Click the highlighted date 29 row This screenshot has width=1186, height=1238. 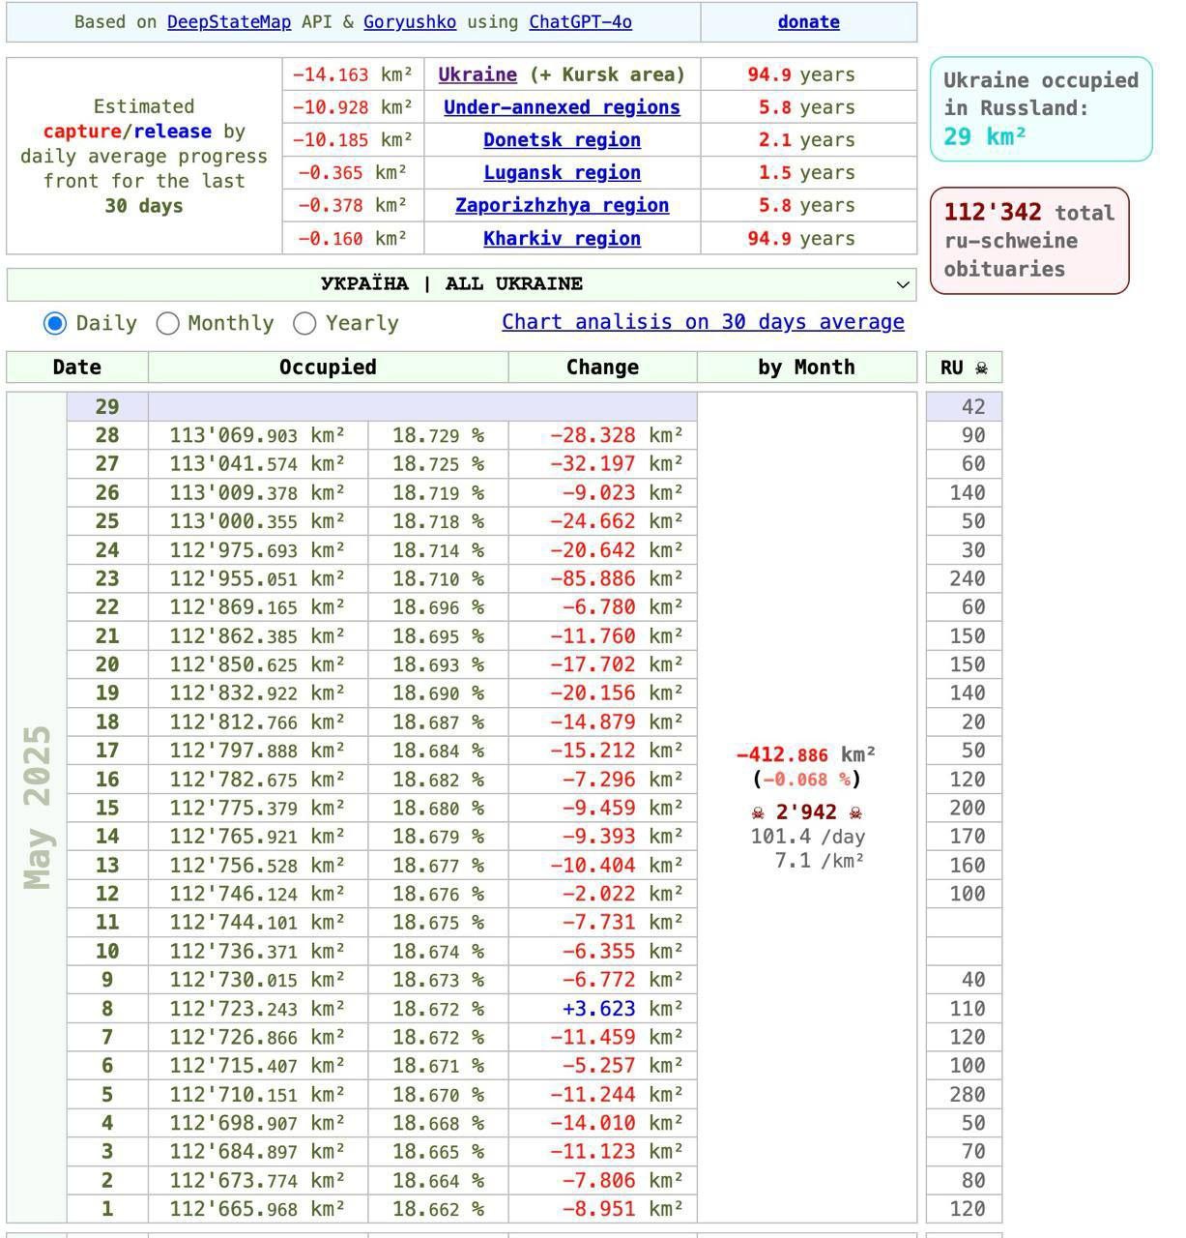(106, 407)
